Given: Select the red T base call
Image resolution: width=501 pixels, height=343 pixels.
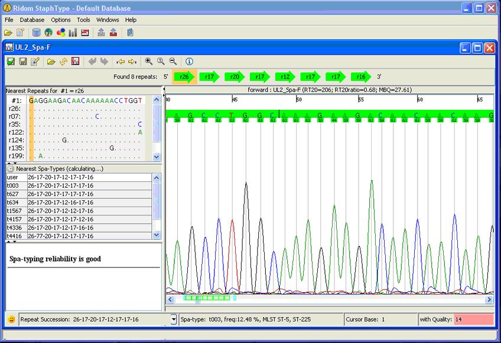Looking at the screenshot, I should pos(232,115).
